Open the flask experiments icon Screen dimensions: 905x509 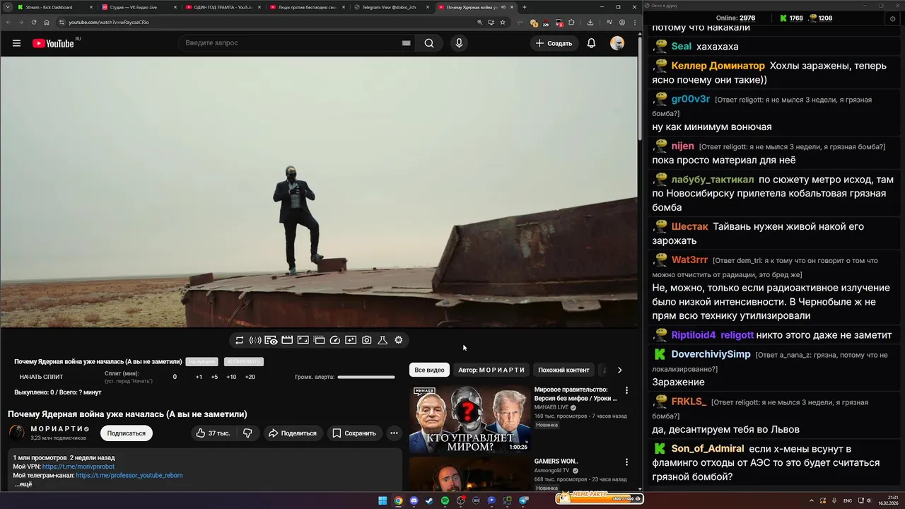tap(383, 340)
